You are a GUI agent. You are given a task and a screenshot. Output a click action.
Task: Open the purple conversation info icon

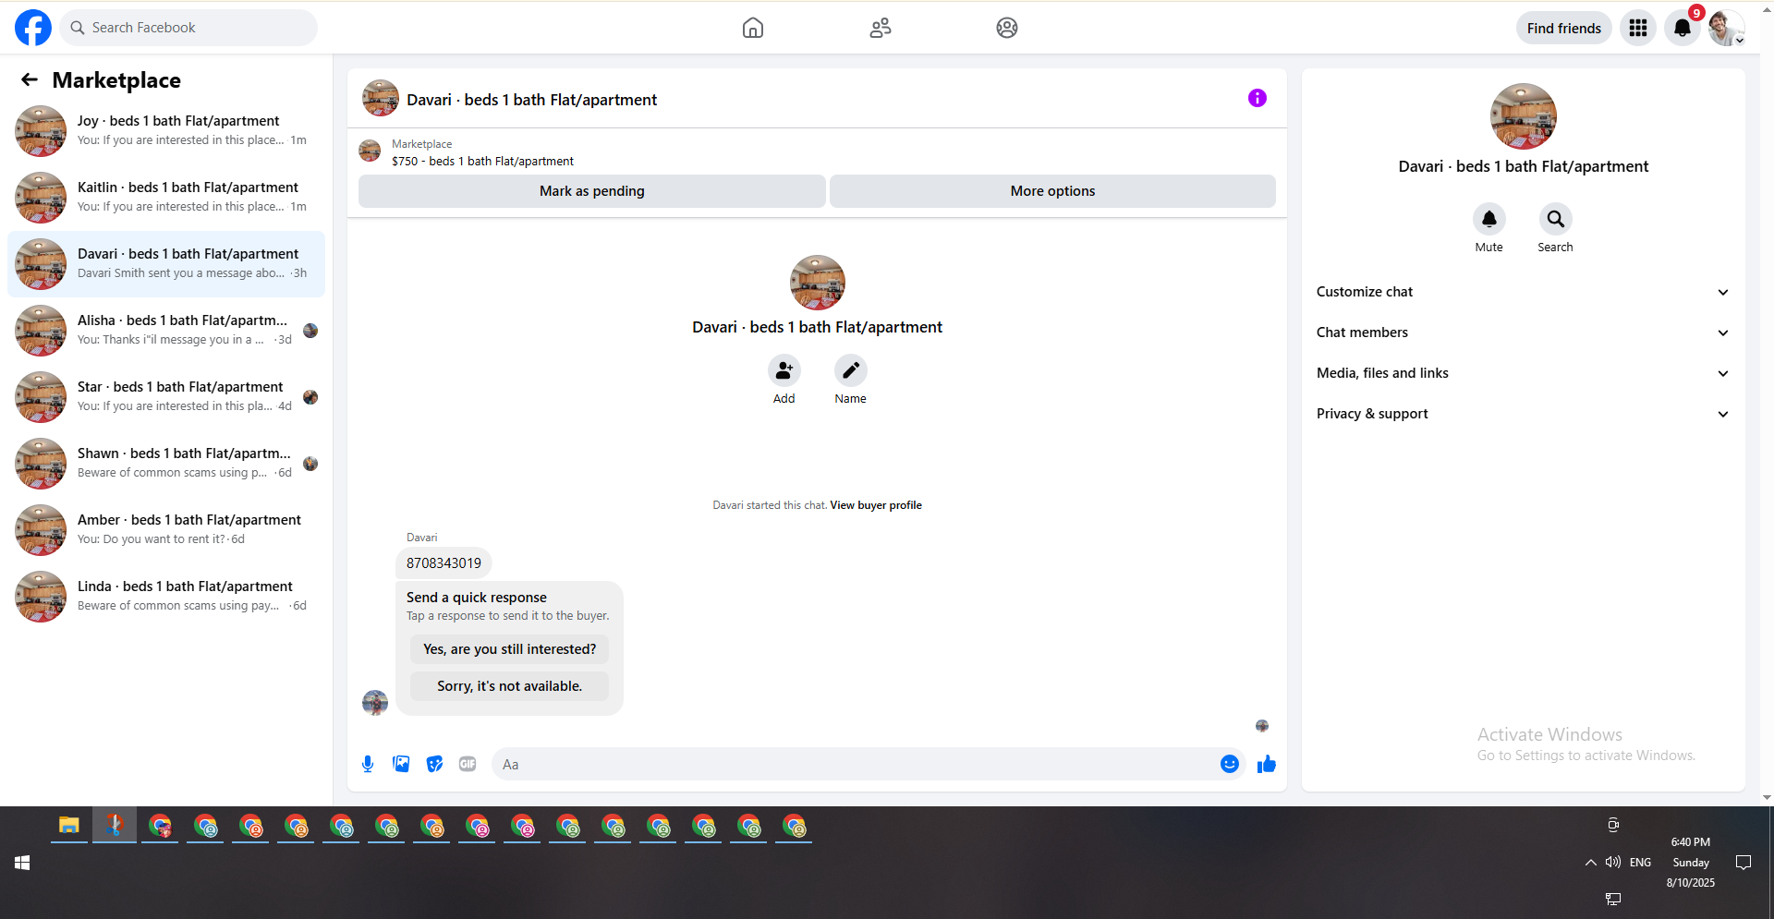tap(1258, 98)
